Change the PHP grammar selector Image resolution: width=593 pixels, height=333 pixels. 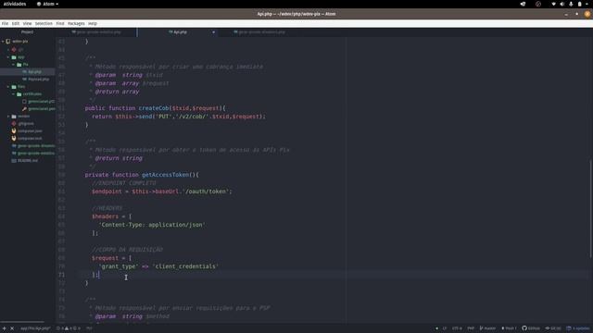tap(471, 328)
